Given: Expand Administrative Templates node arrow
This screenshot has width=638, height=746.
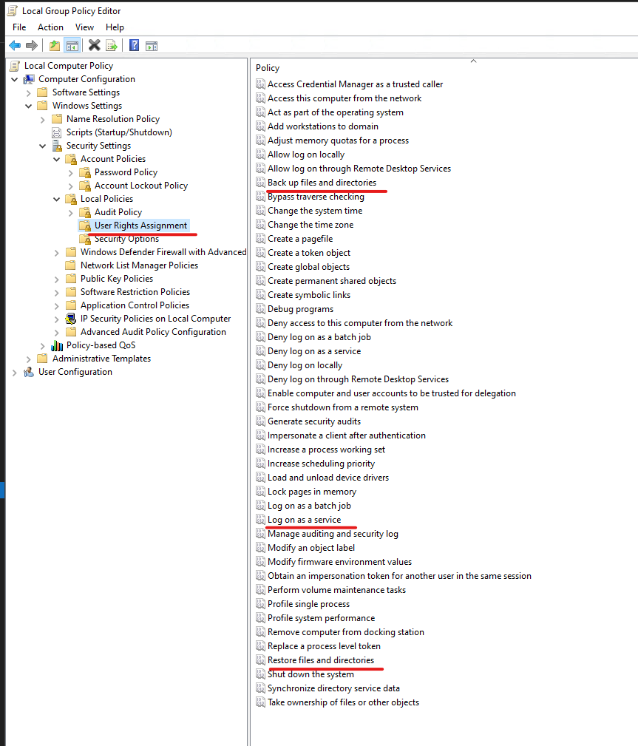Looking at the screenshot, I should 29,359.
